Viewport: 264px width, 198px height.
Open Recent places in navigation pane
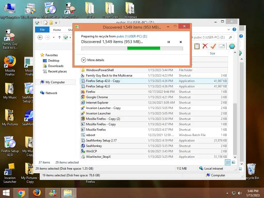(57, 71)
